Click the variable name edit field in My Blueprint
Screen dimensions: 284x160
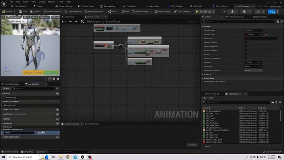(19, 133)
